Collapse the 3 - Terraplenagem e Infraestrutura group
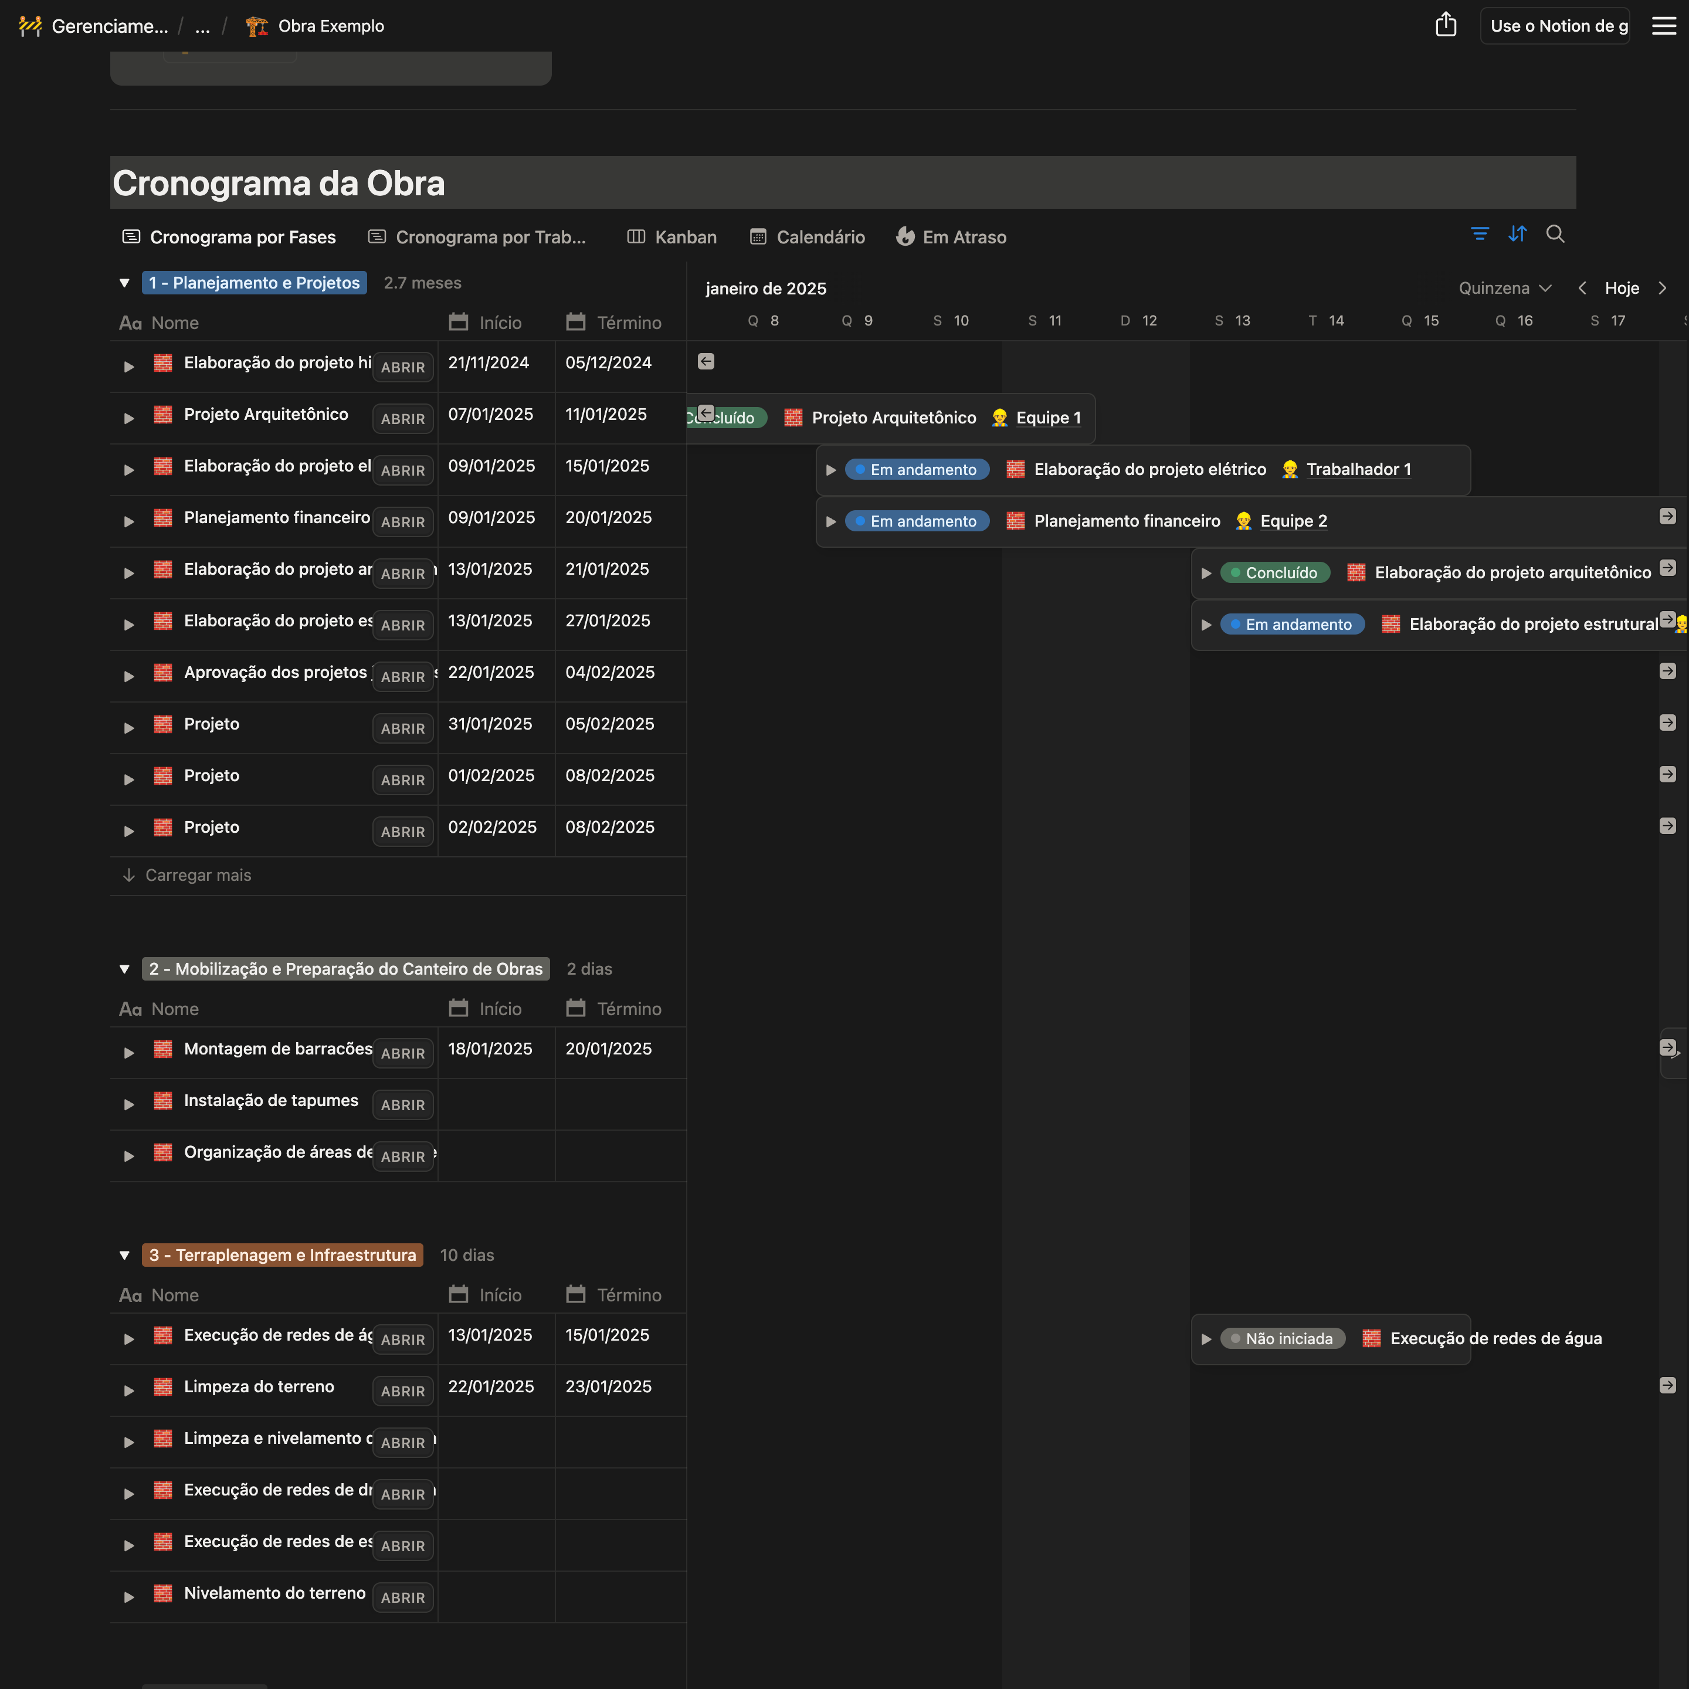This screenshot has height=1689, width=1689. tap(124, 1256)
